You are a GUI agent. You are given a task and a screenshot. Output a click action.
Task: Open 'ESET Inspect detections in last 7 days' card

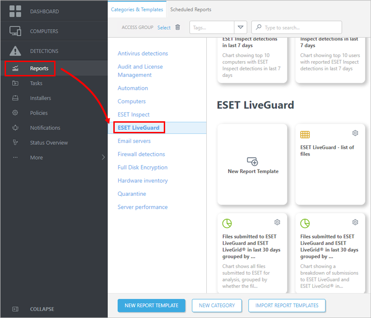click(252, 60)
